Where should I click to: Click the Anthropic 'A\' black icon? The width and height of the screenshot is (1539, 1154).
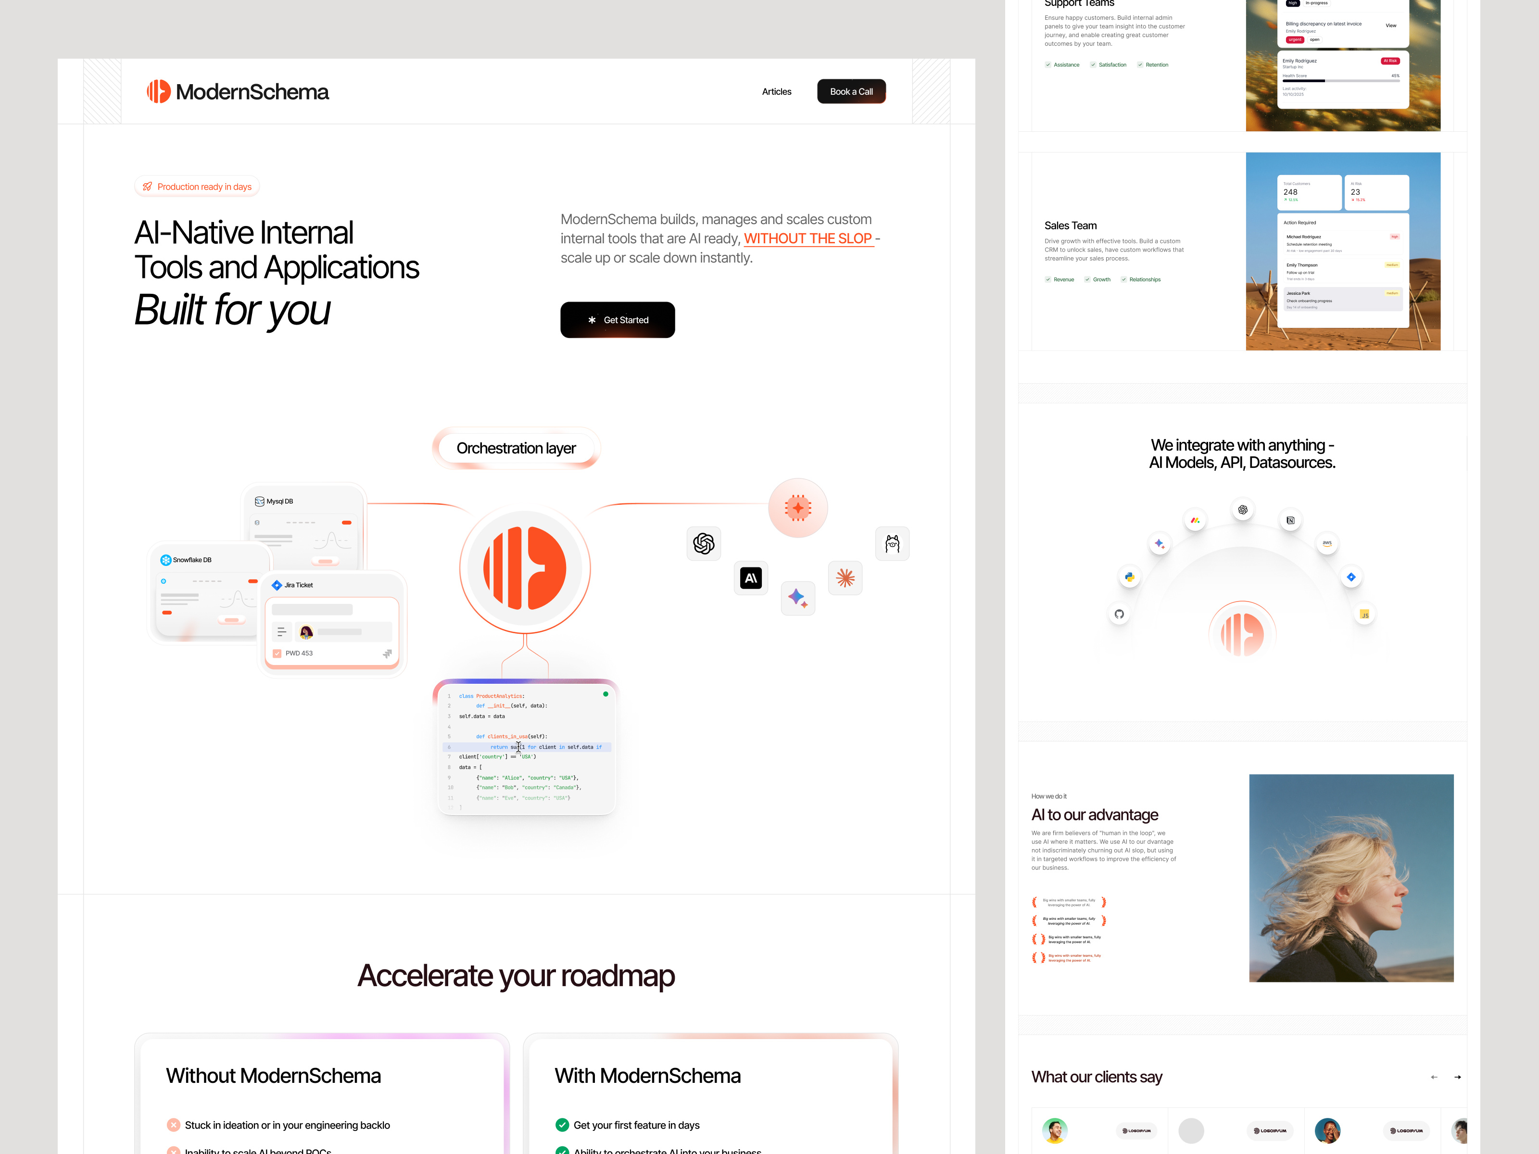coord(751,578)
